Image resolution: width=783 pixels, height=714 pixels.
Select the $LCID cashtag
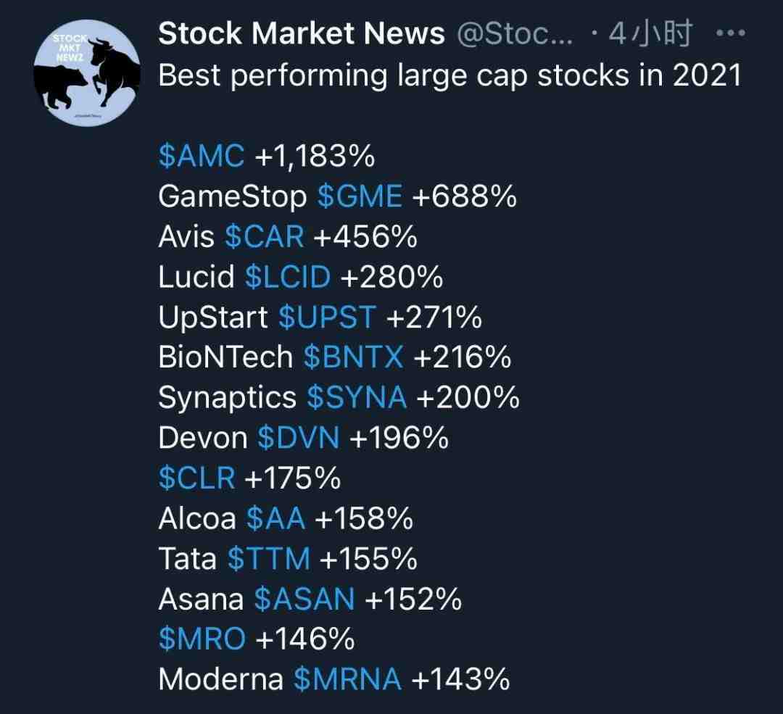point(288,277)
